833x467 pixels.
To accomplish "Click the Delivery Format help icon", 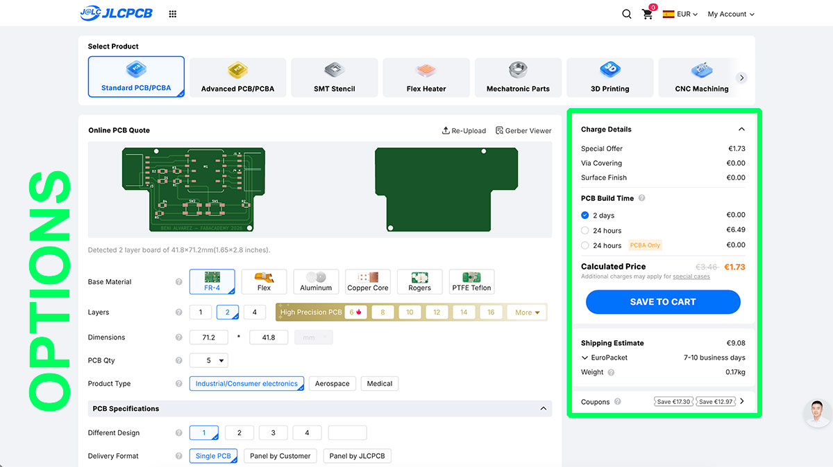I will (x=179, y=456).
